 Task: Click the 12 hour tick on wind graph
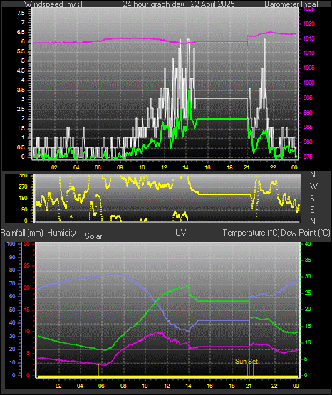click(x=164, y=167)
